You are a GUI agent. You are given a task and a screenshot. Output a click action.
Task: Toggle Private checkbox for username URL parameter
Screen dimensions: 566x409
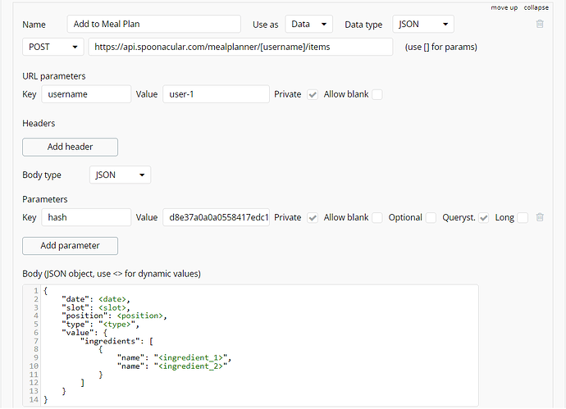313,94
